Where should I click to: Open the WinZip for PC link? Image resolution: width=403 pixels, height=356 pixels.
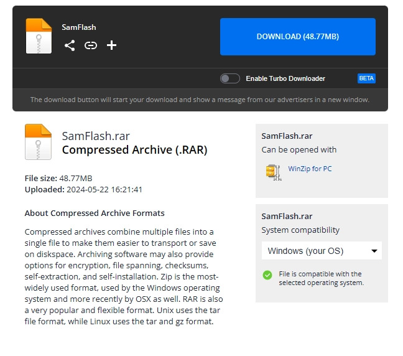click(310, 169)
